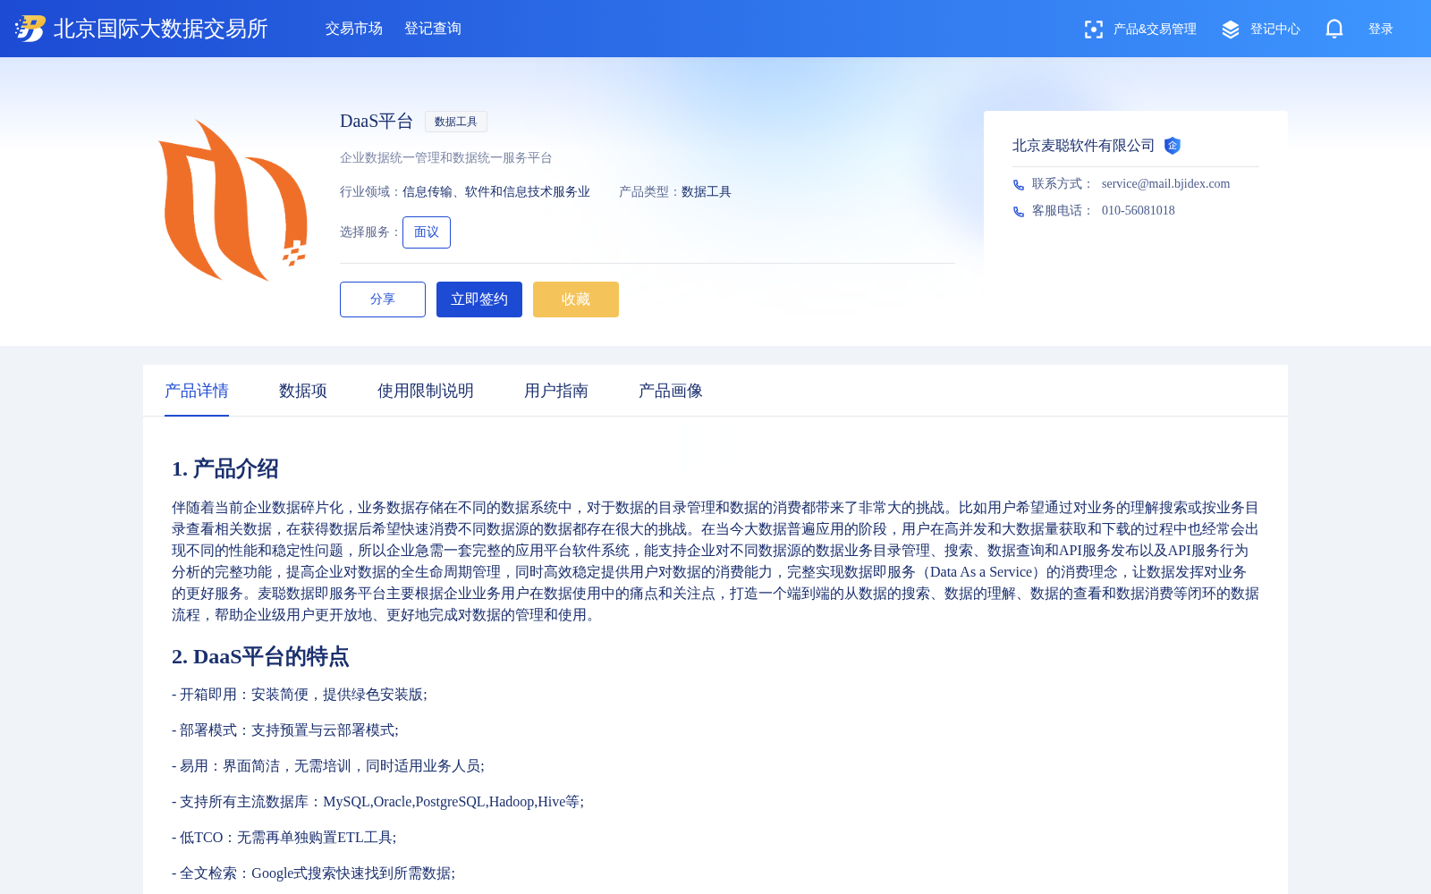Click the email service@mail.bjidex.com
This screenshot has height=894, width=1431.
point(1165,184)
